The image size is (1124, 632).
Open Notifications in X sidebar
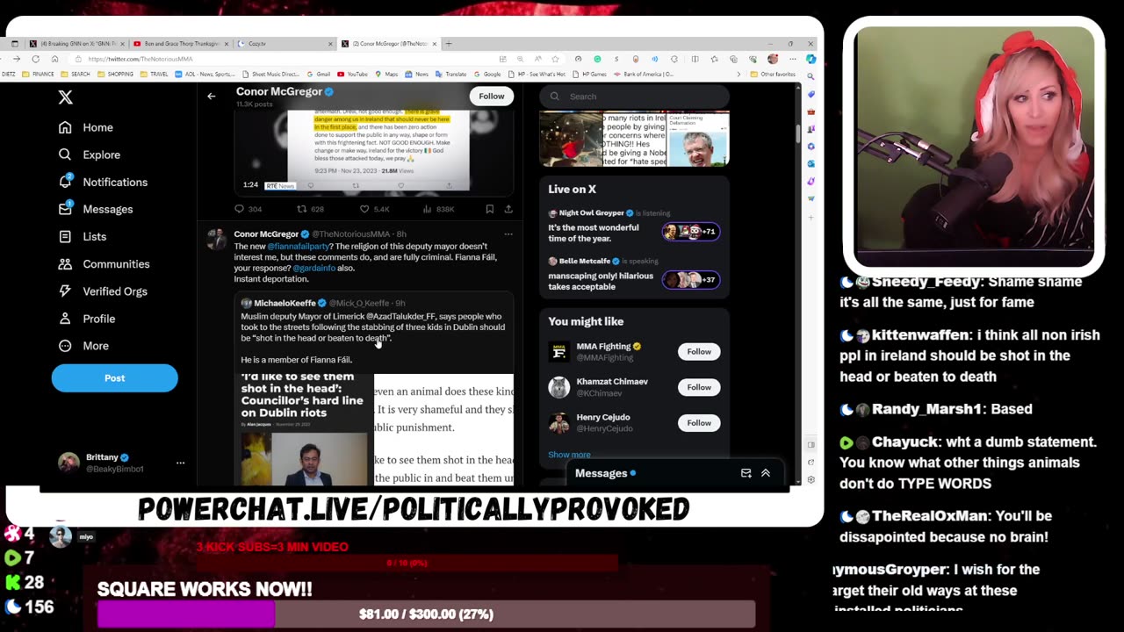(103, 182)
